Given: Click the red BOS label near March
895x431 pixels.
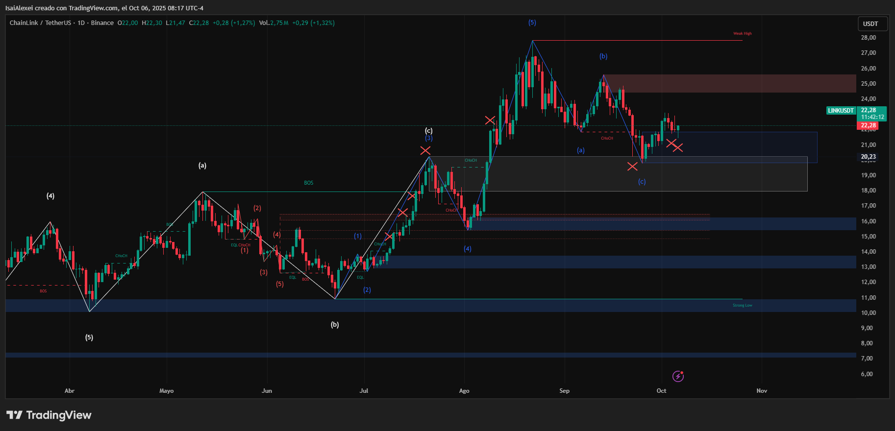Looking at the screenshot, I should coord(43,291).
